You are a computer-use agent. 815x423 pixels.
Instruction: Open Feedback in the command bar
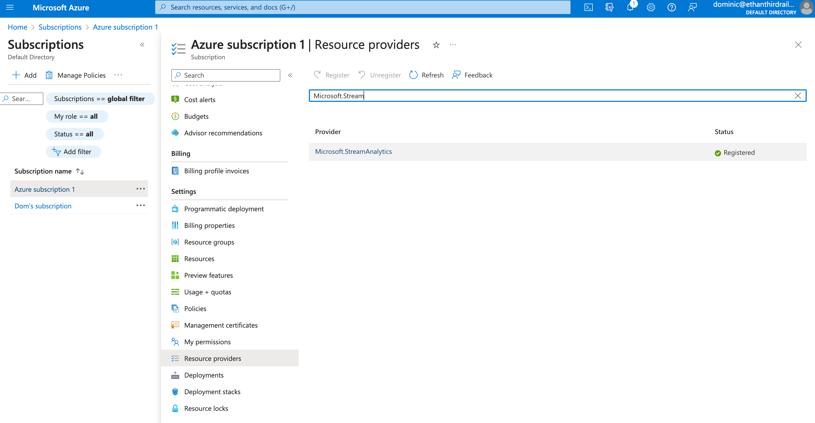click(472, 75)
